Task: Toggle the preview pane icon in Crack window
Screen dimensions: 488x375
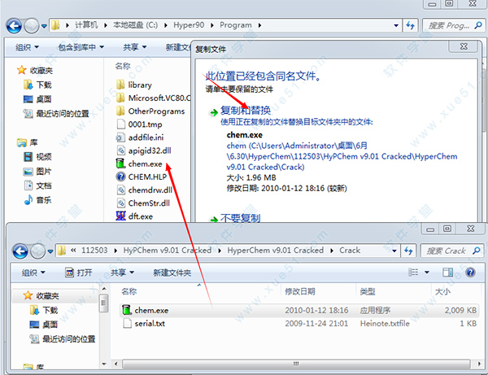Action: pyautogui.click(x=448, y=273)
